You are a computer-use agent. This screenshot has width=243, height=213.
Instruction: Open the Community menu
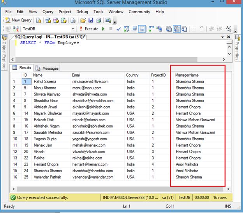tap(139, 12)
